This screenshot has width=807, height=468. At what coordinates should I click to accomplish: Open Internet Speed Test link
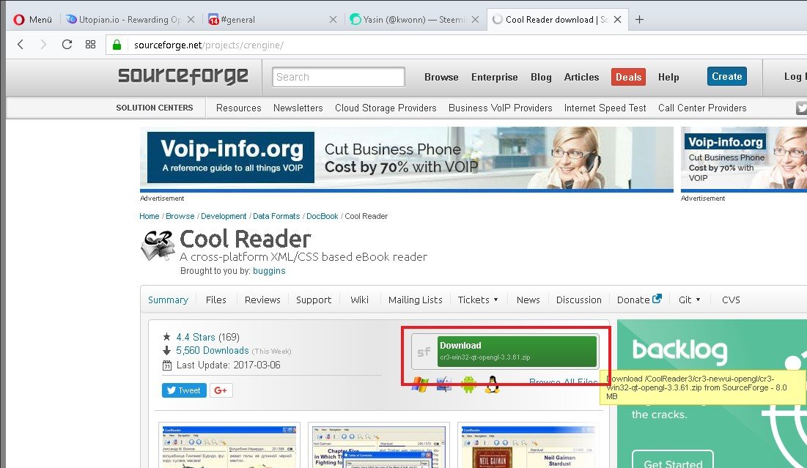605,108
